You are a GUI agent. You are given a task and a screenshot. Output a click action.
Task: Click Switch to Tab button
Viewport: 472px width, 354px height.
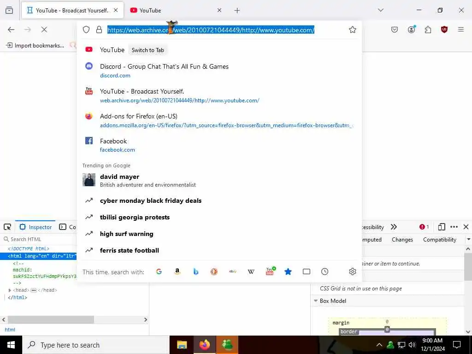[148, 50]
